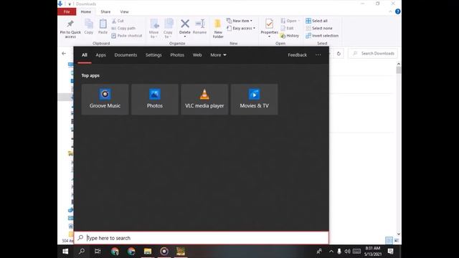This screenshot has width=459, height=258.
Task: Click Invert selection in ribbon
Action: 322,36
